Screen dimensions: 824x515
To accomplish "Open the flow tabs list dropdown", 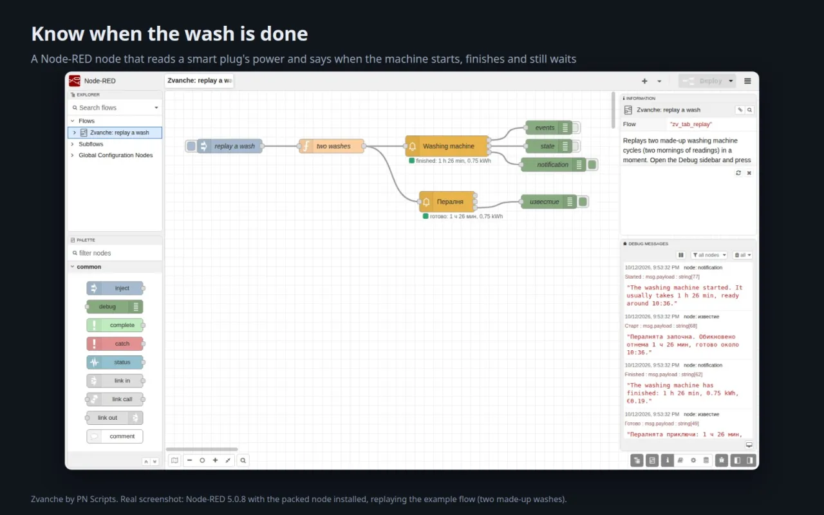I will tap(659, 81).
